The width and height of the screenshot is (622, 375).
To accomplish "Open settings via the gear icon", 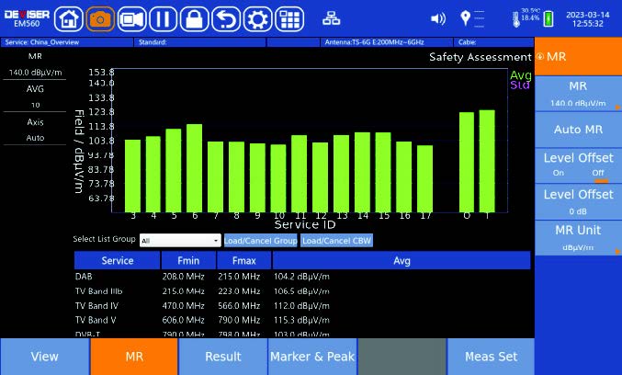I will click(x=256, y=18).
